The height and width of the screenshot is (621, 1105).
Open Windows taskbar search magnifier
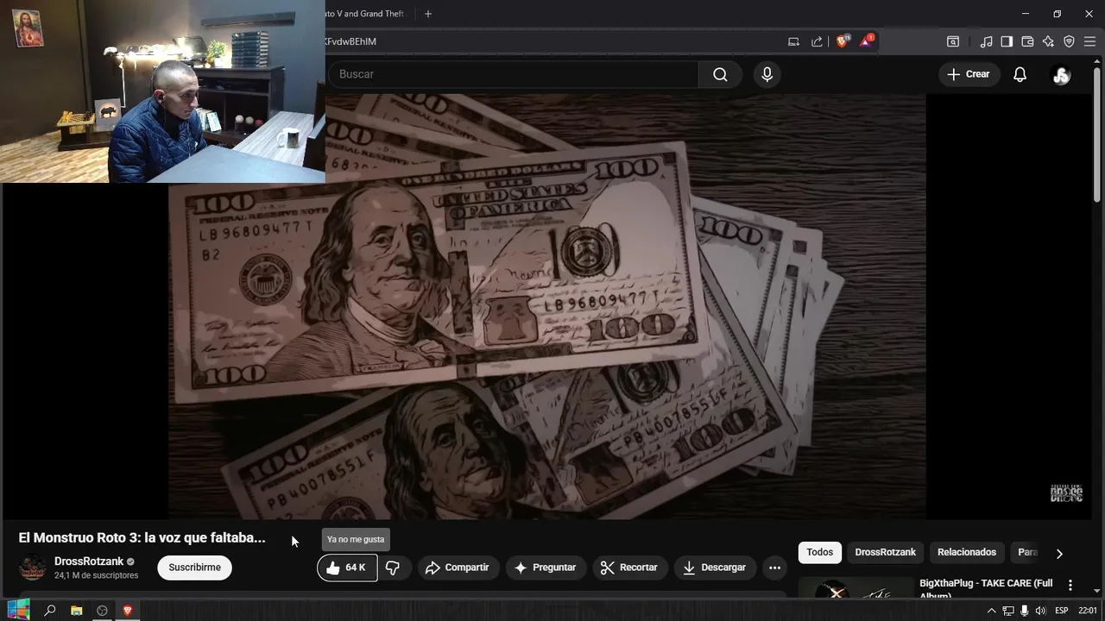click(x=50, y=611)
